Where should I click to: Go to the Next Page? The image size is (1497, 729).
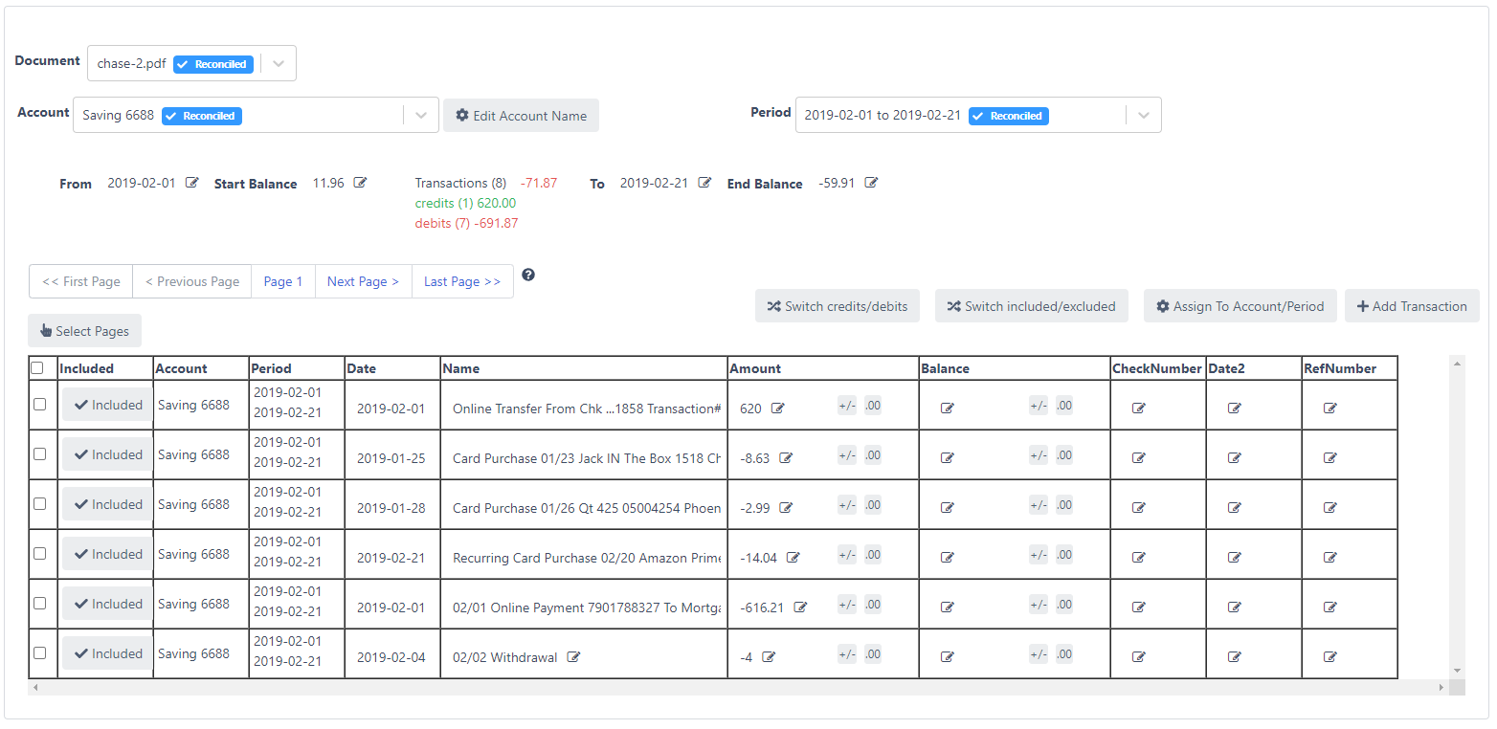click(363, 281)
